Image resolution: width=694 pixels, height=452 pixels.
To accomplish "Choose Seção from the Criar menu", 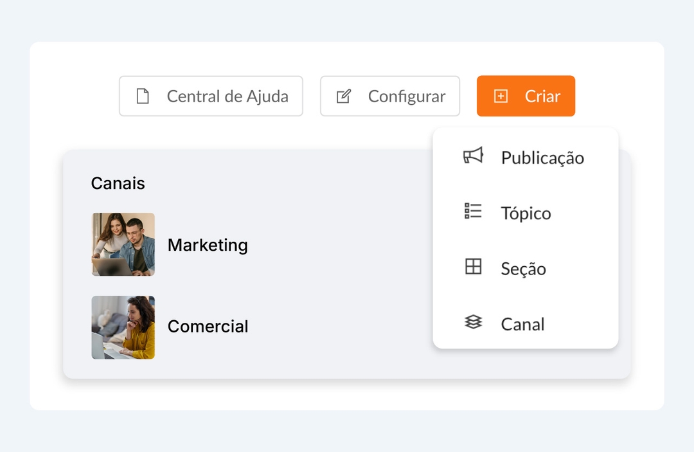I will [526, 268].
